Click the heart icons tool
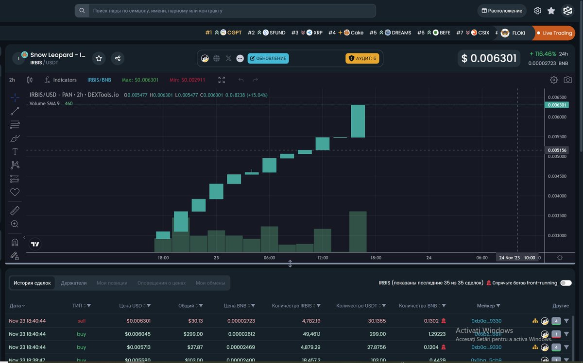This screenshot has width=583, height=363. click(x=15, y=193)
